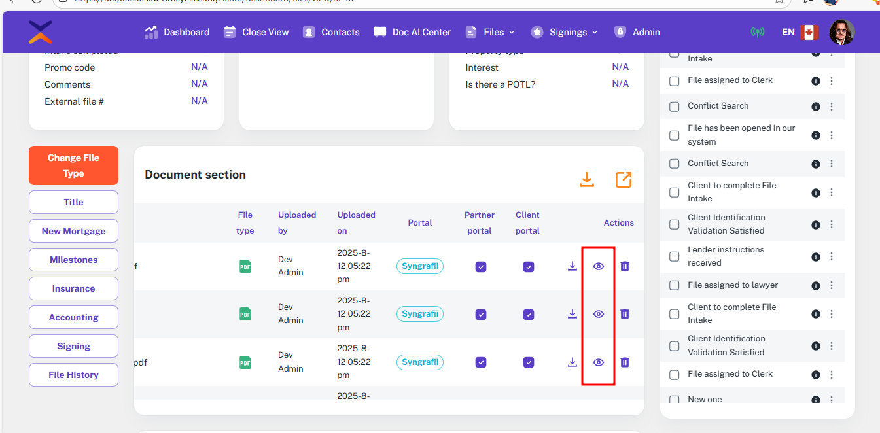Open three-dot menu for File assigned to lawyer

(x=832, y=285)
